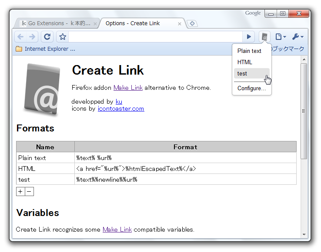Select test format in the popup menu
Viewport: 321px width, 252px height.
point(251,73)
